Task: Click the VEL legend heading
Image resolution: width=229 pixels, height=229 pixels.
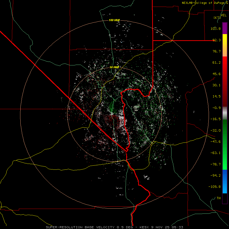Action: pos(223,15)
